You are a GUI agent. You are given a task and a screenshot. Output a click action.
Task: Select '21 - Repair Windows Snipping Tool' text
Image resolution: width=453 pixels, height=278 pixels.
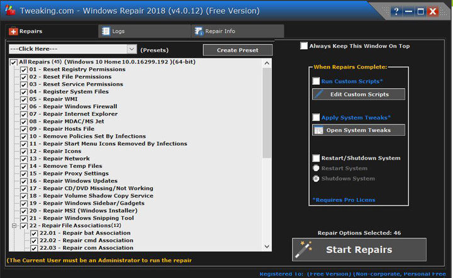(x=81, y=218)
